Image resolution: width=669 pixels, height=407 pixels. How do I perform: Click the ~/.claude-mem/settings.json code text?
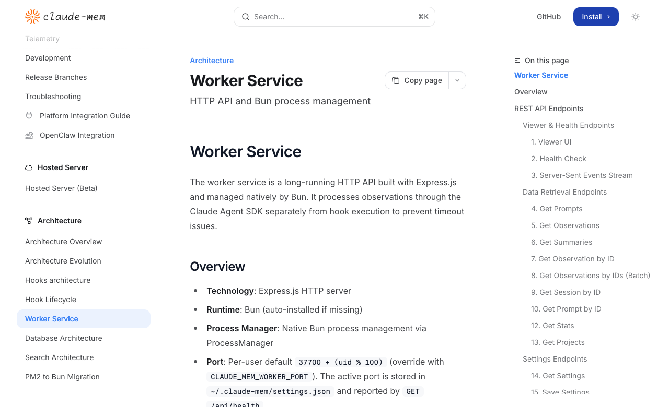click(270, 391)
